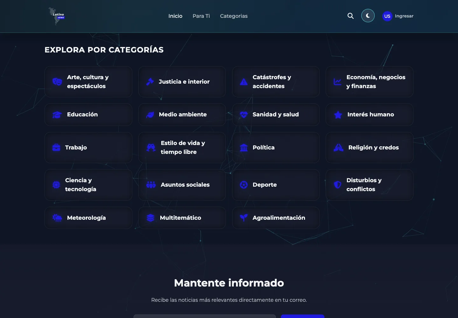Viewport: 458px width, 318px height.
Task: Select the government building icon for Política
Action: pos(244,148)
